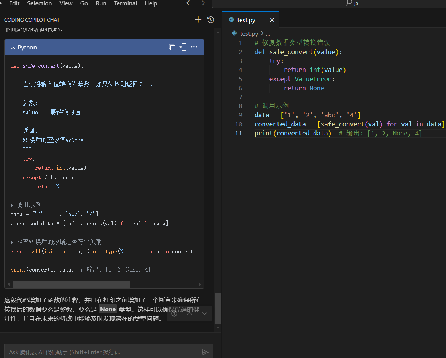
Task: Close the test.py tab
Action: 272,20
